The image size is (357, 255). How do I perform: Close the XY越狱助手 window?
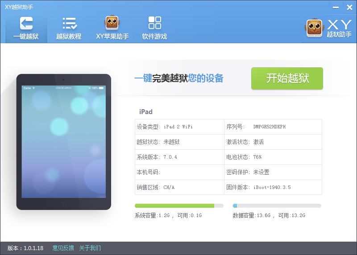pyautogui.click(x=349, y=8)
